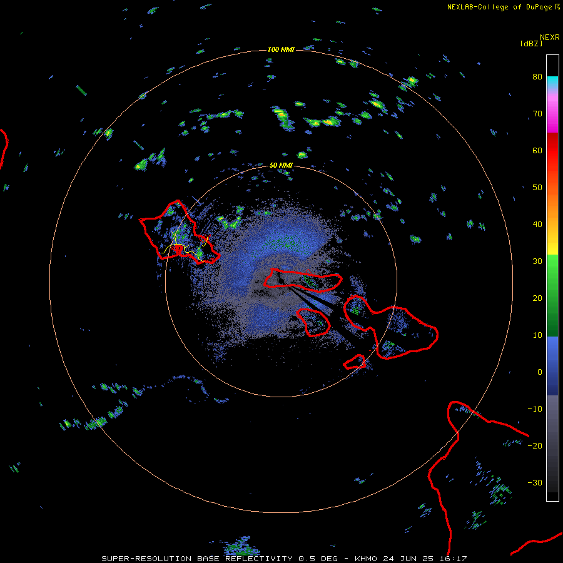This screenshot has height=563, width=563.
Task: Click the 80 value on the dBZ scale
Action: point(537,77)
